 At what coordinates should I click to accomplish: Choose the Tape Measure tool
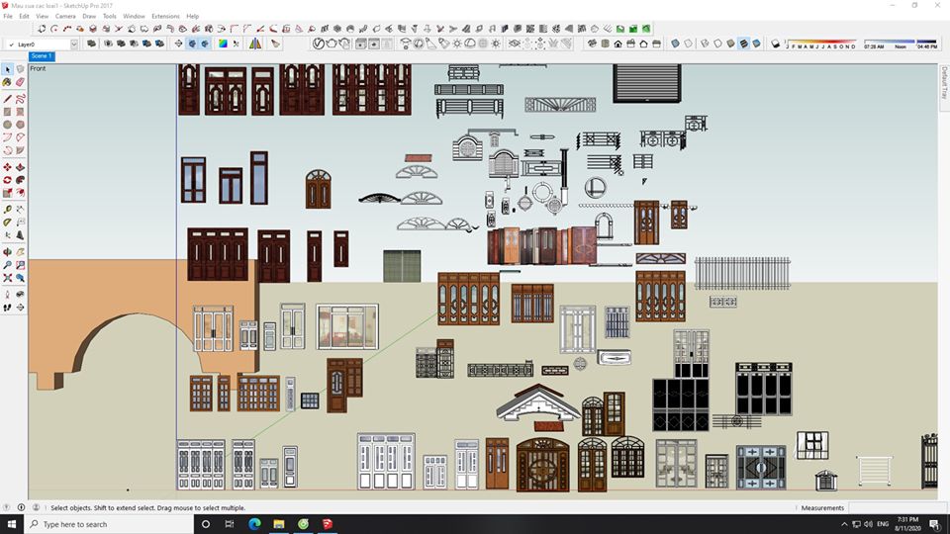click(x=8, y=210)
